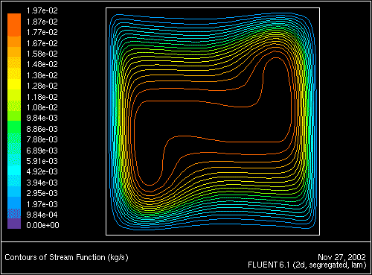Click the 1.97e-02 legend value
This screenshot has height=275, width=372.
point(42,10)
